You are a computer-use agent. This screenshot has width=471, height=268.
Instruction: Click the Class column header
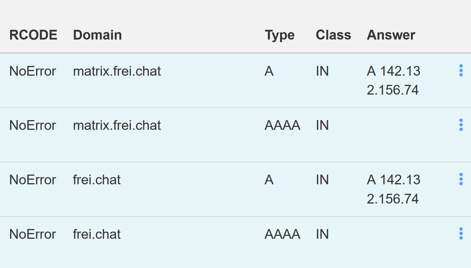(333, 35)
